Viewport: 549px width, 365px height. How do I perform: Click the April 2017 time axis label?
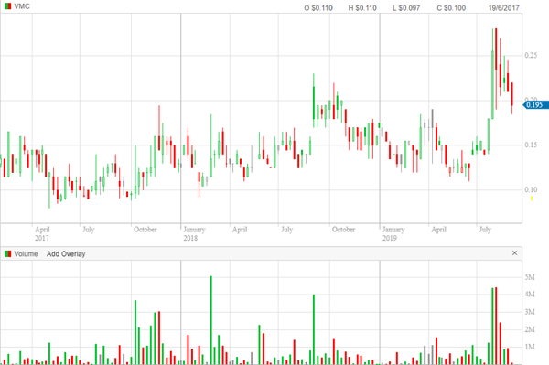click(42, 233)
